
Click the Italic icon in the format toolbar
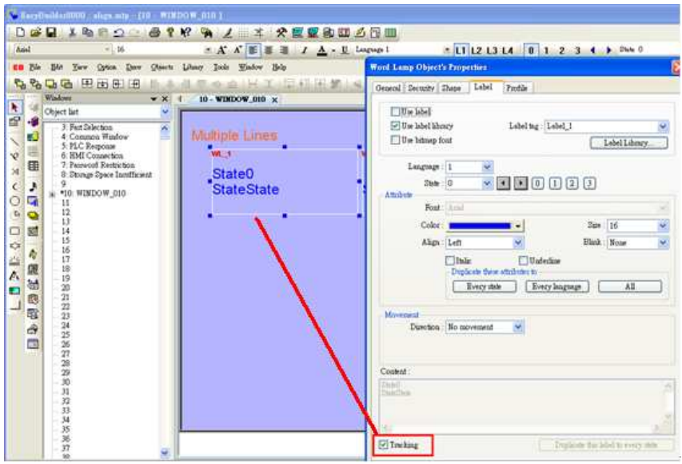(x=305, y=50)
